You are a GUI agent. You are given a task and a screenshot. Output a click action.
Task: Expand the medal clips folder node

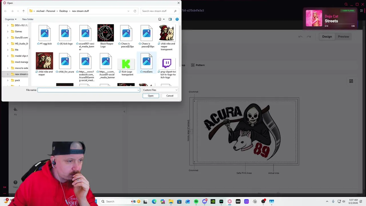pyautogui.click(x=8, y=56)
